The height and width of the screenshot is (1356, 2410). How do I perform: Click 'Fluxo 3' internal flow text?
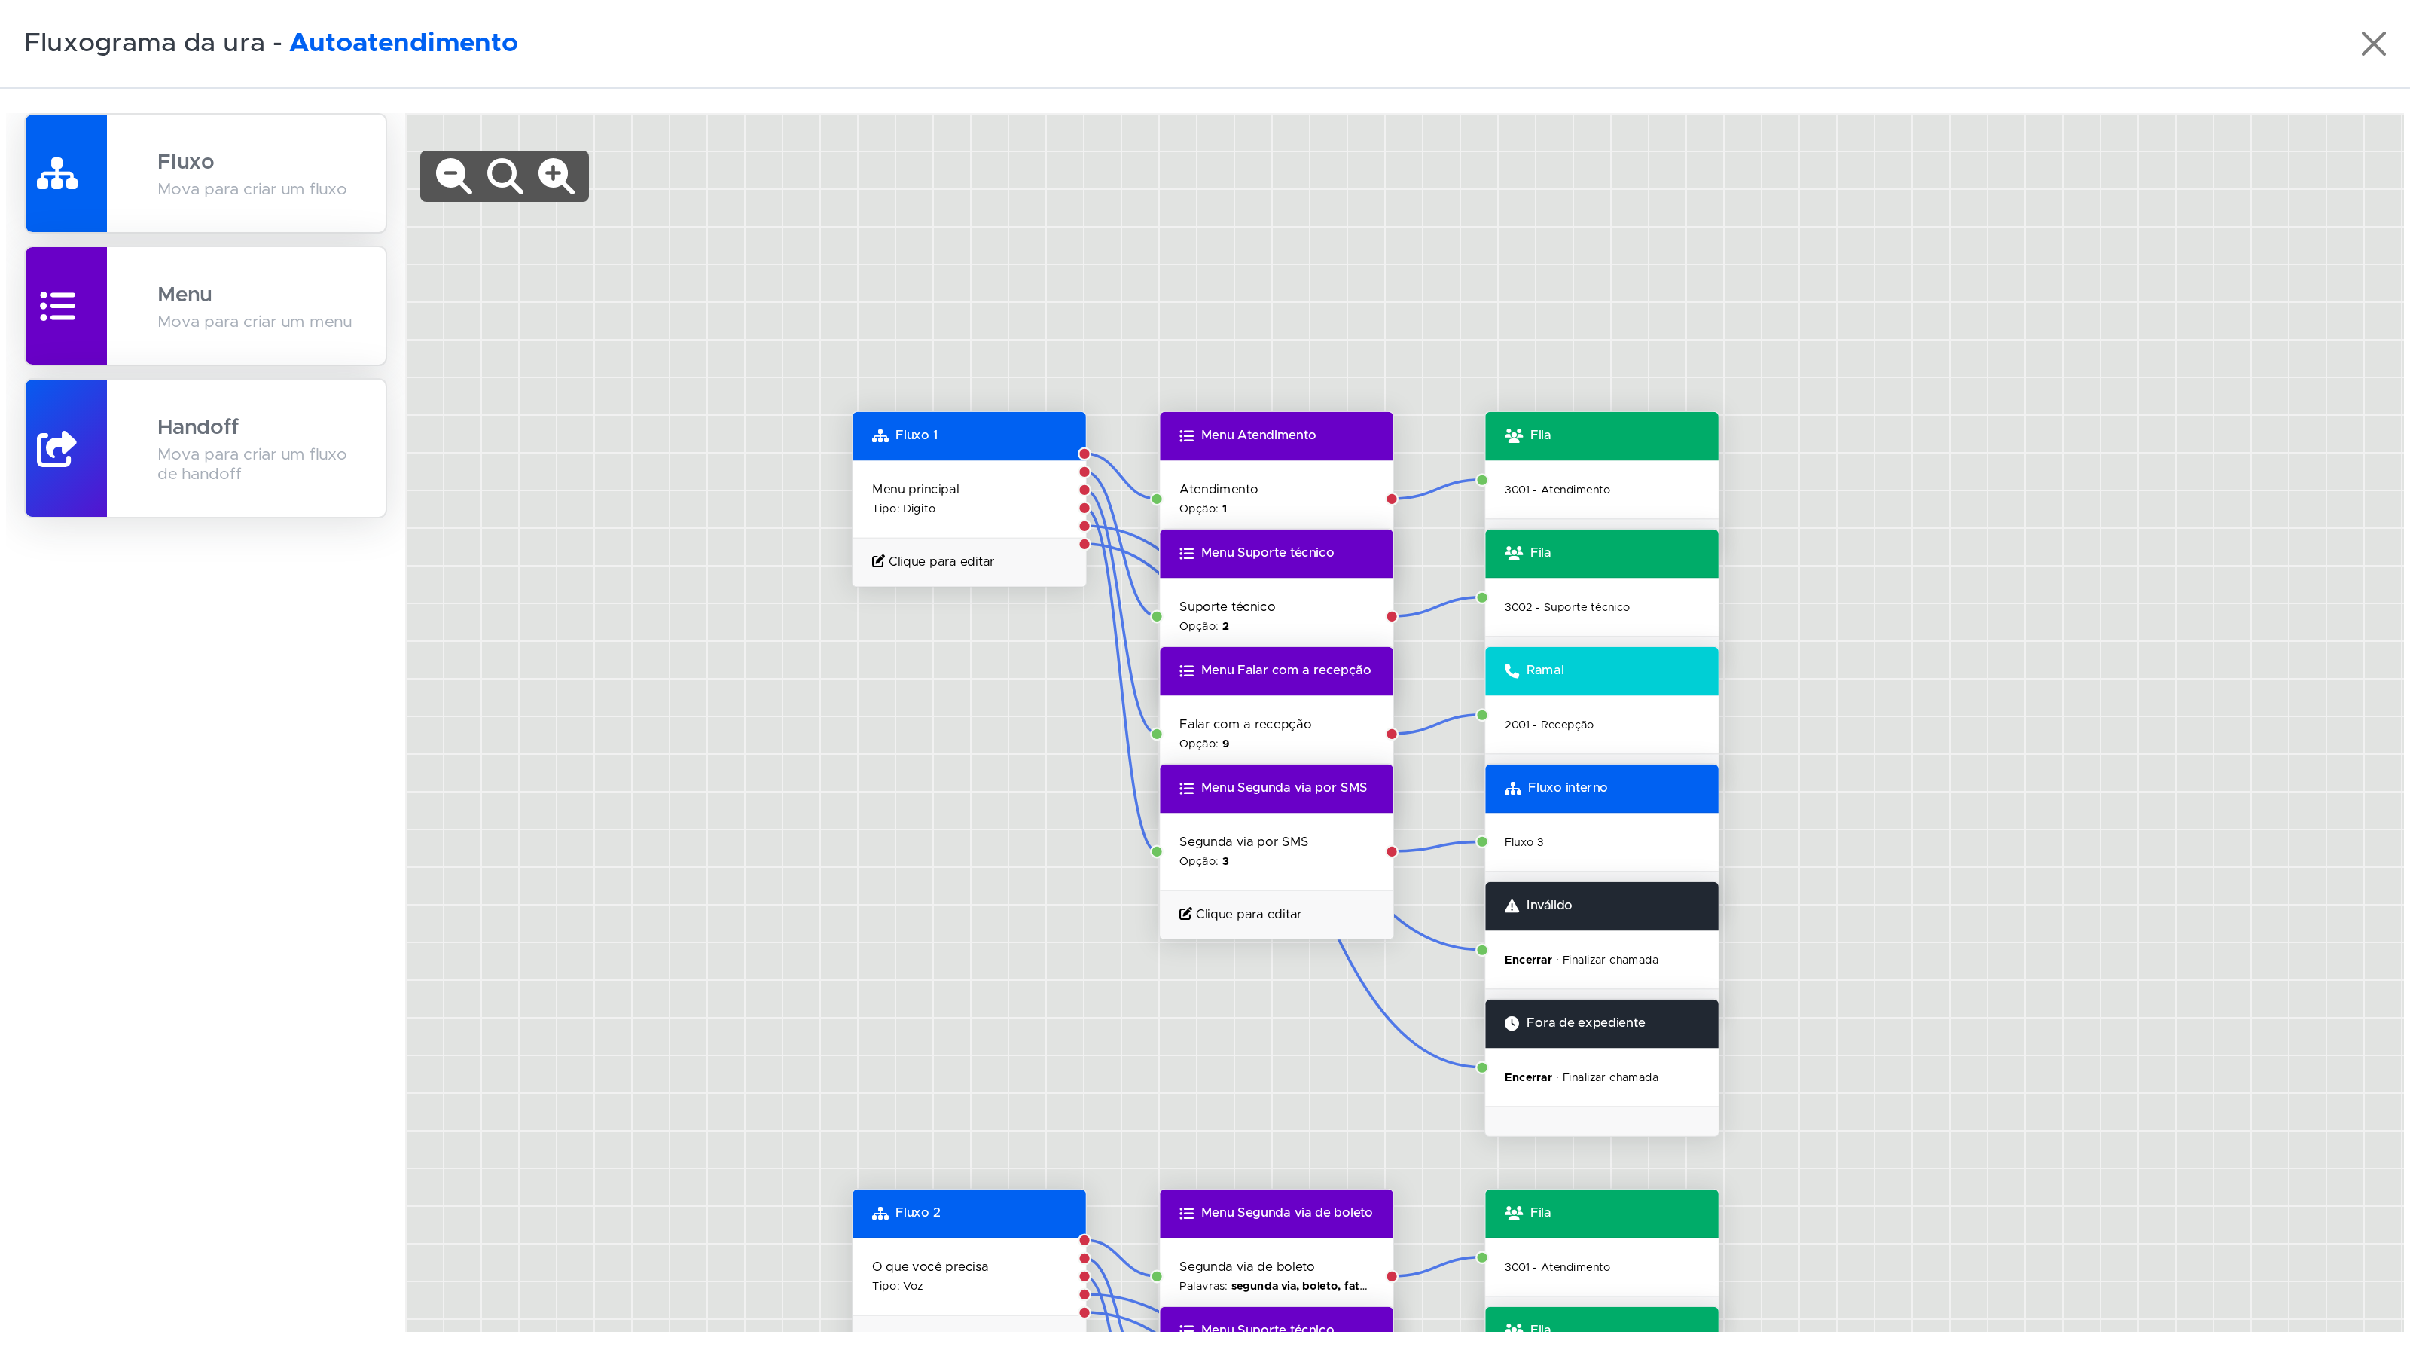(x=1524, y=842)
